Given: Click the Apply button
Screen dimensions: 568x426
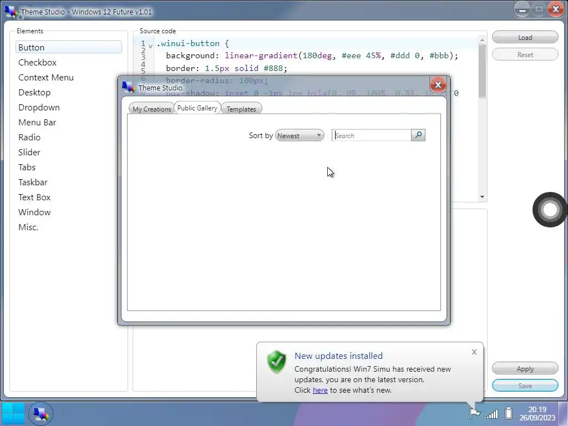Looking at the screenshot, I should click(x=525, y=368).
